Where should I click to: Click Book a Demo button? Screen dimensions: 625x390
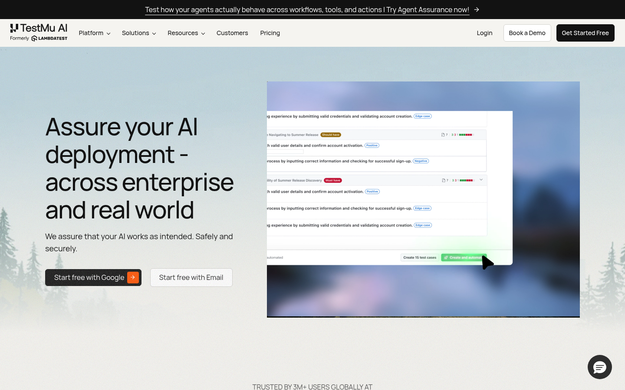(527, 33)
